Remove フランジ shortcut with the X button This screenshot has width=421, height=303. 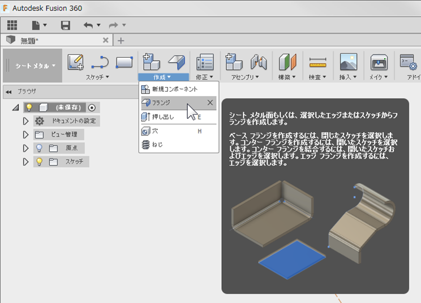point(211,102)
